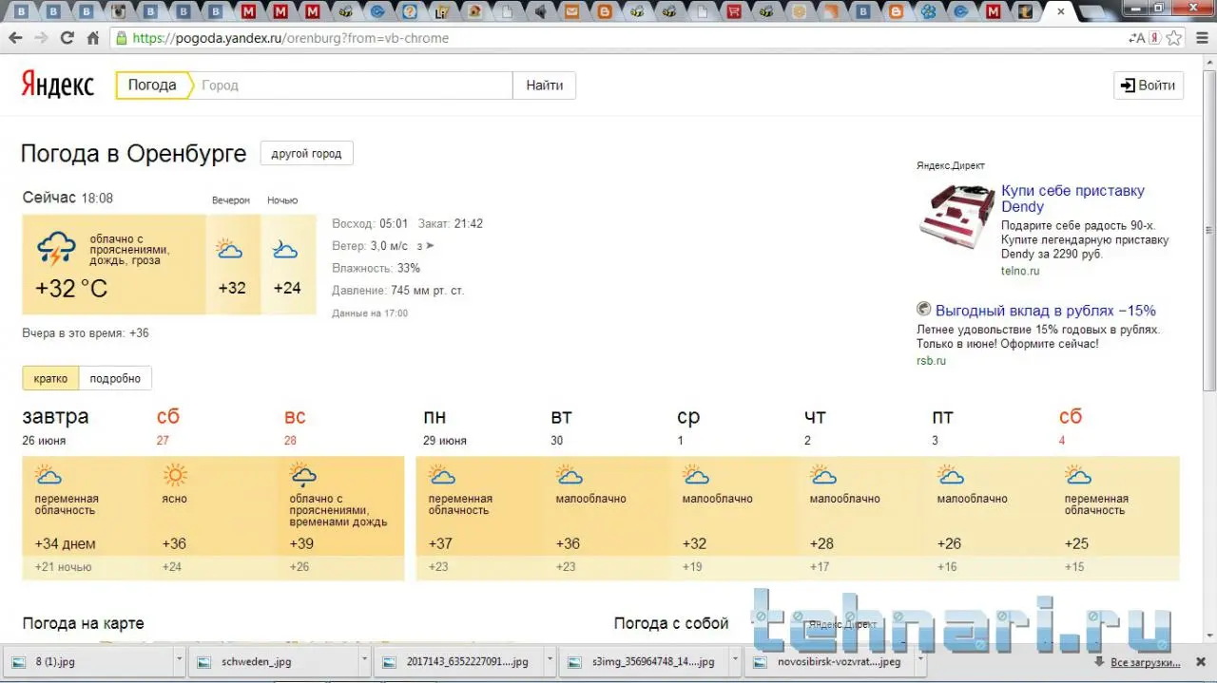The width and height of the screenshot is (1217, 683).
Task: Open the telno.ru link
Action: (x=1020, y=271)
